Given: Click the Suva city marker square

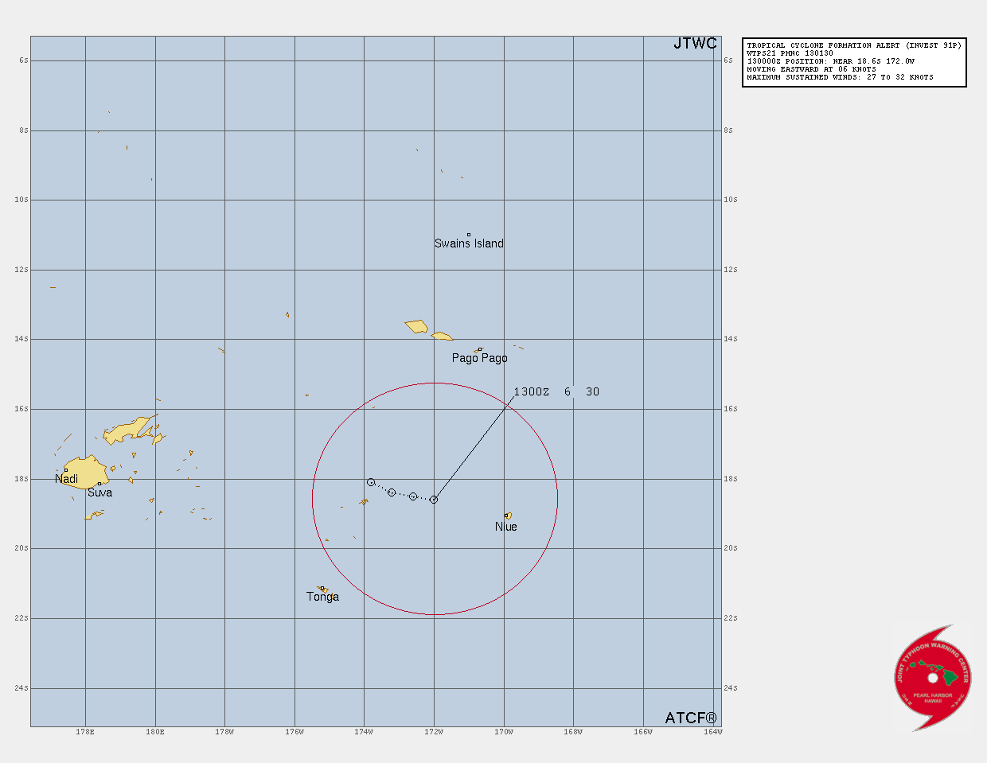Looking at the screenshot, I should click(x=99, y=484).
